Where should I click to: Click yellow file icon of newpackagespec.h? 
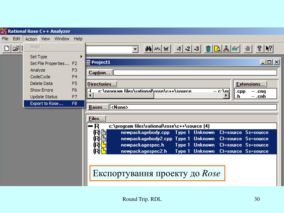click(x=104, y=145)
